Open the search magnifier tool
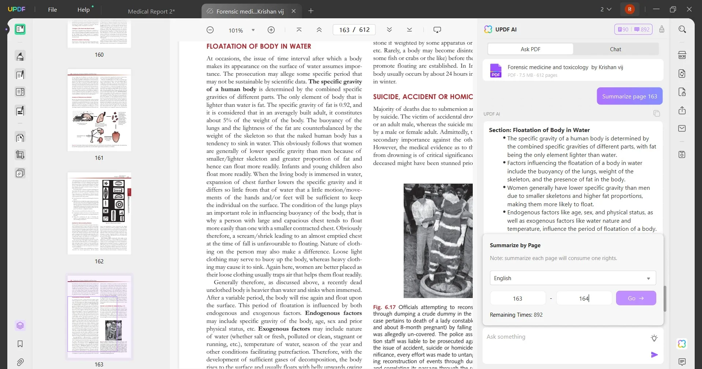 click(682, 29)
